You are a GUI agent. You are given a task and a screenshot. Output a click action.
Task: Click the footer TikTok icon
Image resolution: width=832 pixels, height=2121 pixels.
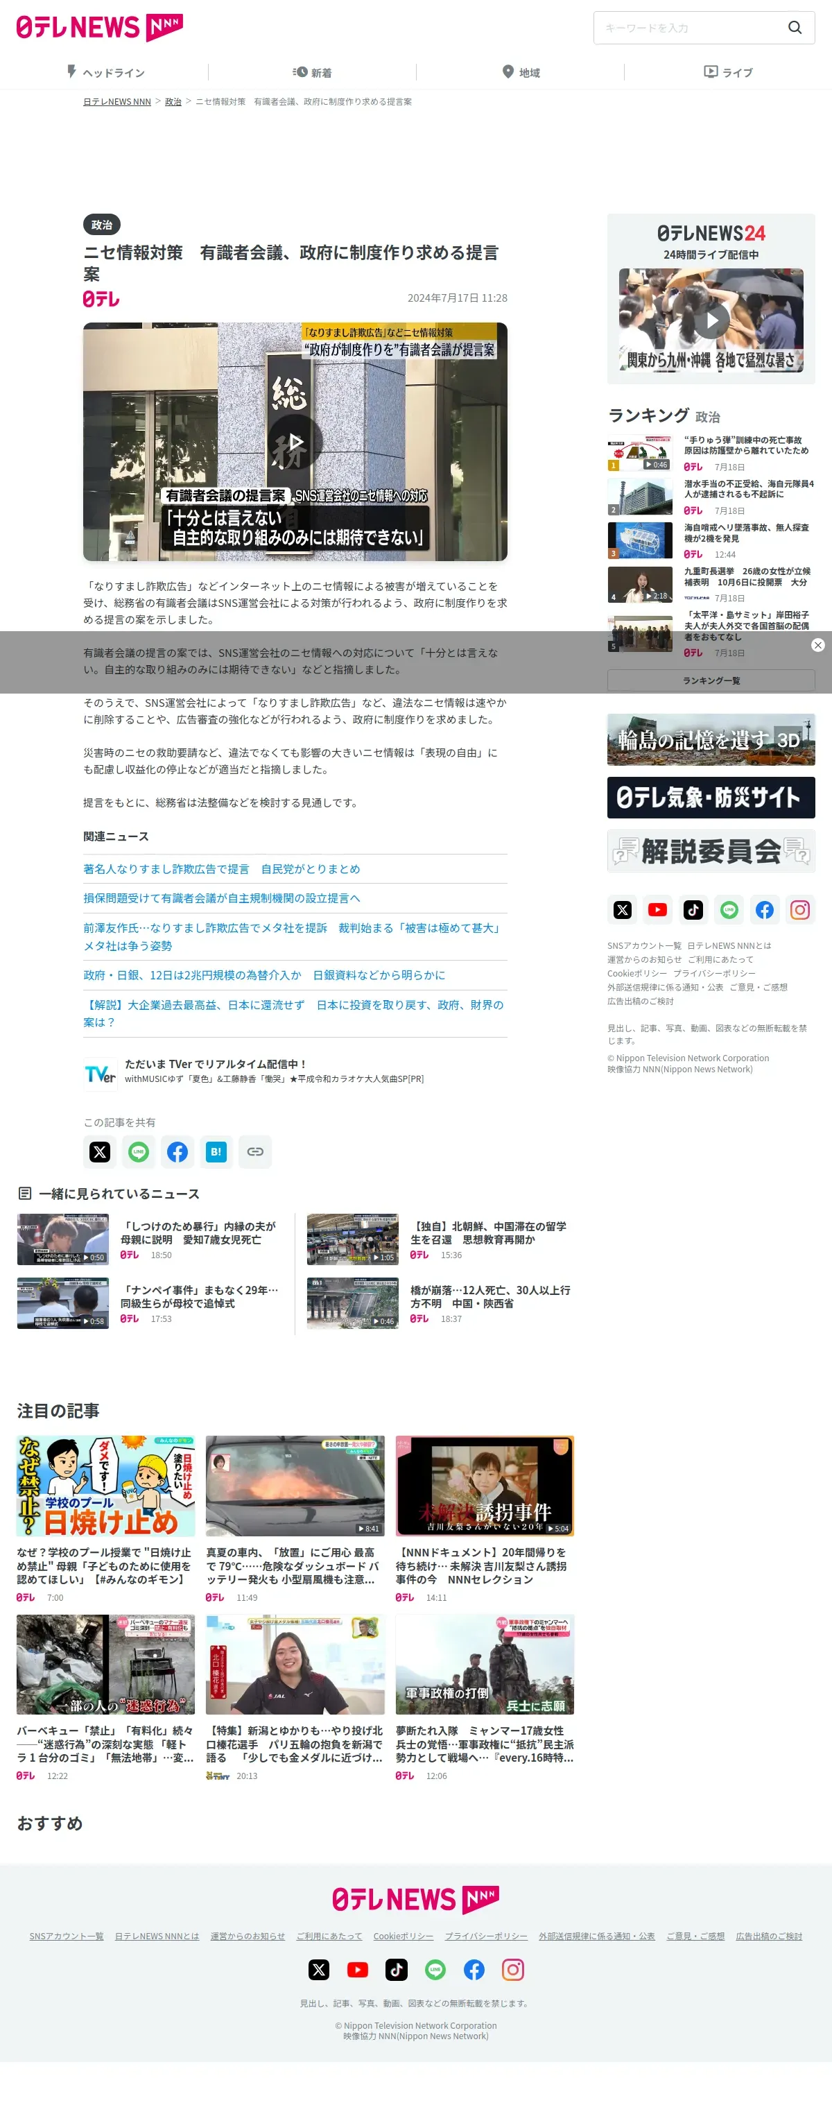click(397, 1968)
